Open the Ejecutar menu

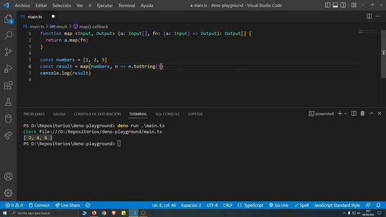[104, 5]
